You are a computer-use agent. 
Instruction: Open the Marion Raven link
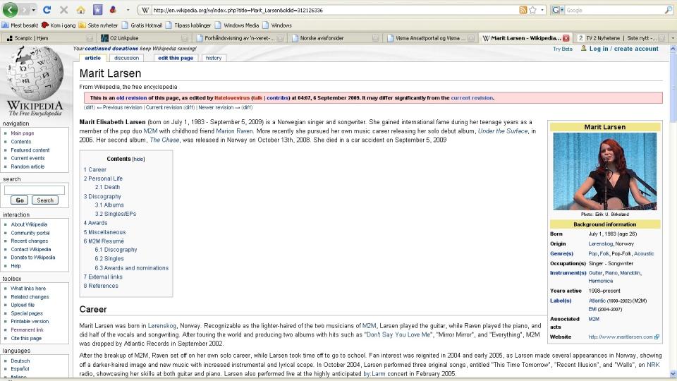[x=234, y=131]
